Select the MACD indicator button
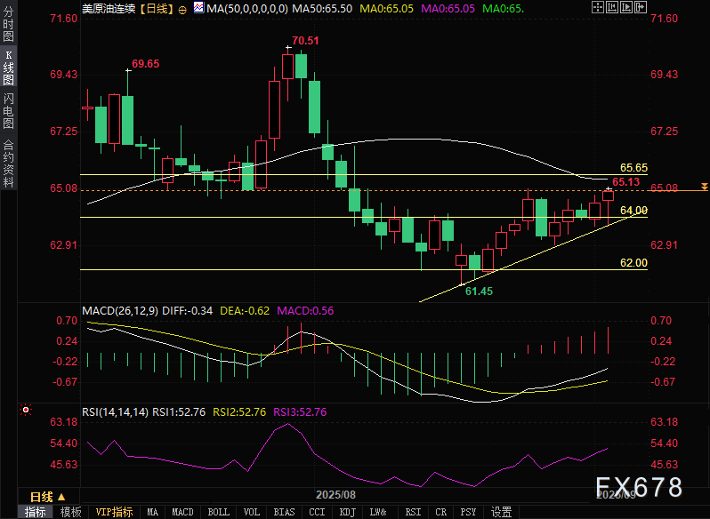710x519 pixels. 182,512
